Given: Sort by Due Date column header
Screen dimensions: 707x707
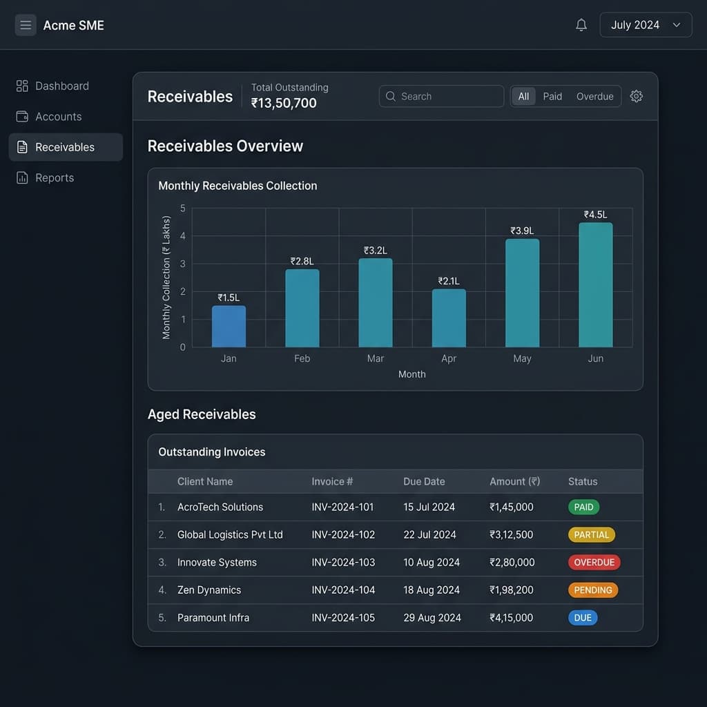Looking at the screenshot, I should [424, 481].
